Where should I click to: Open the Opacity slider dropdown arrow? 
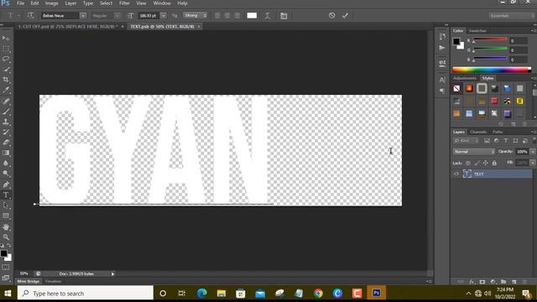pos(533,151)
